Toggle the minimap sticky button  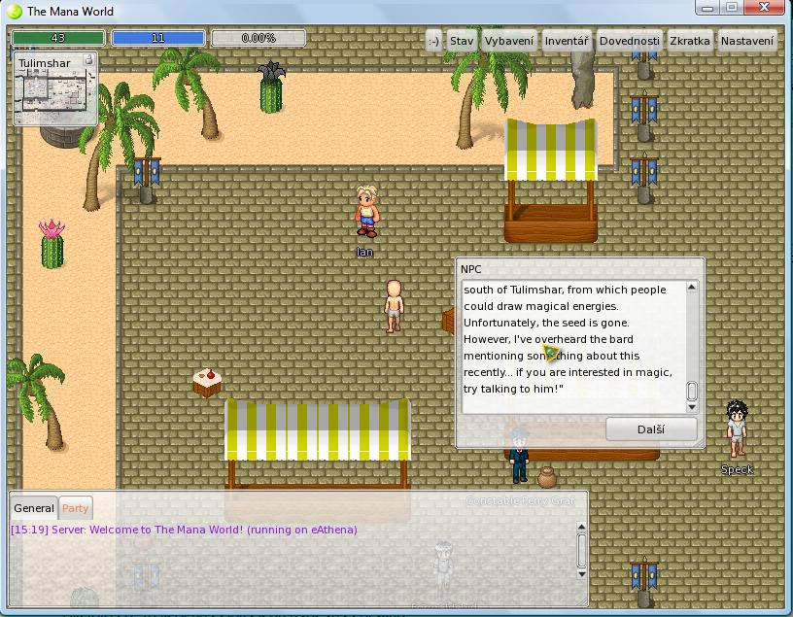(x=88, y=60)
